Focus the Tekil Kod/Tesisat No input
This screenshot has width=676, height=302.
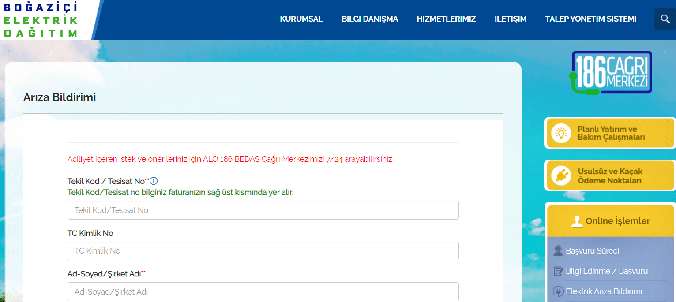(263, 210)
